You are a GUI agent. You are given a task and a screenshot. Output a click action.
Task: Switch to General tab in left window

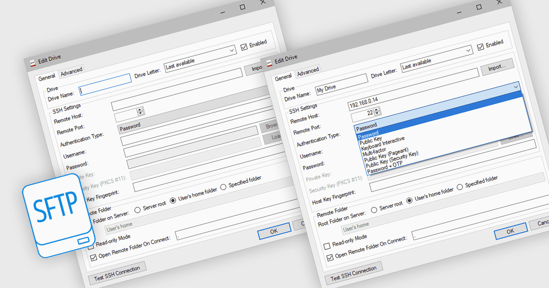click(47, 78)
